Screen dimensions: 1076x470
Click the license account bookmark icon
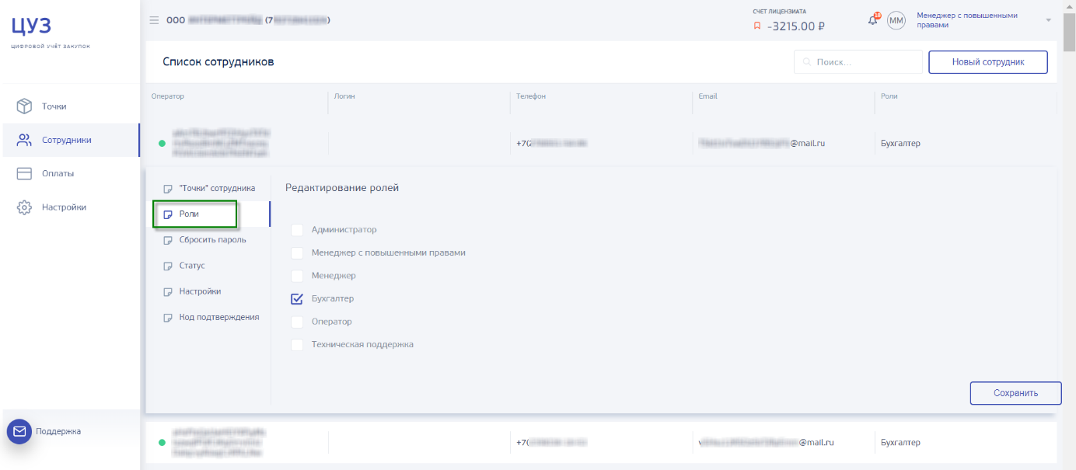click(757, 26)
